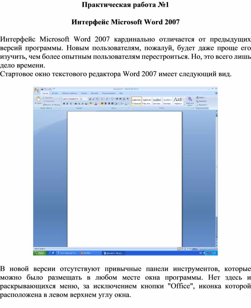This screenshot has width=251, height=308.
Task: Click the Print Layout view icon in status bar
Action: pyautogui.click(x=179, y=249)
